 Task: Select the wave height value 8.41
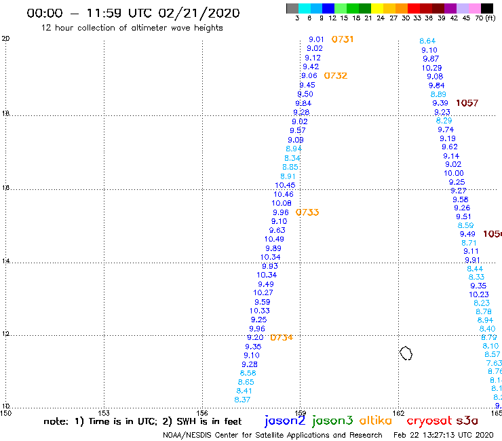click(x=244, y=391)
